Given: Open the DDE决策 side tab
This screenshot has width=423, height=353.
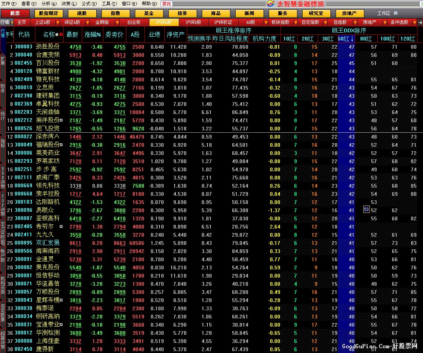Looking at the screenshot, I should [x=3, y=178].
